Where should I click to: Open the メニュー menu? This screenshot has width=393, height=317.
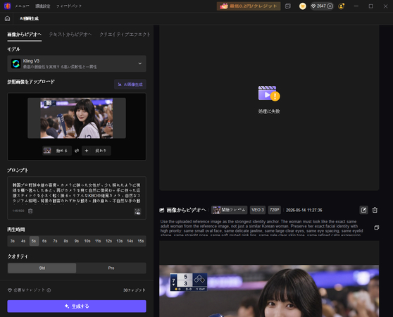coord(22,6)
